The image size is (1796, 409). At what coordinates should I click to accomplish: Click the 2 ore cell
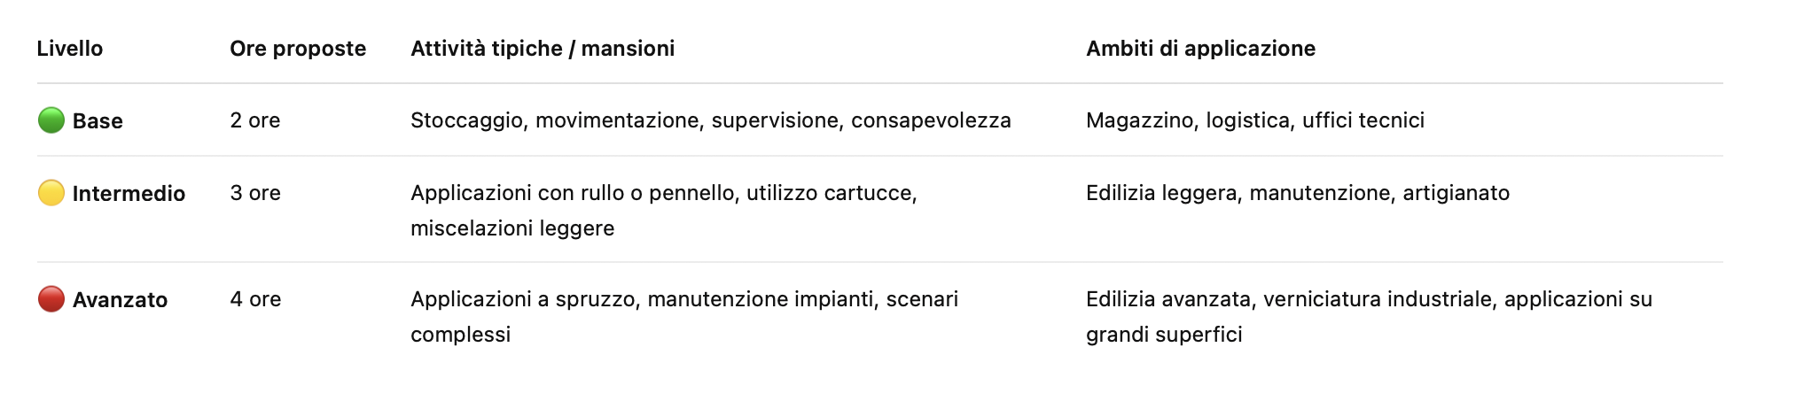pyautogui.click(x=255, y=120)
